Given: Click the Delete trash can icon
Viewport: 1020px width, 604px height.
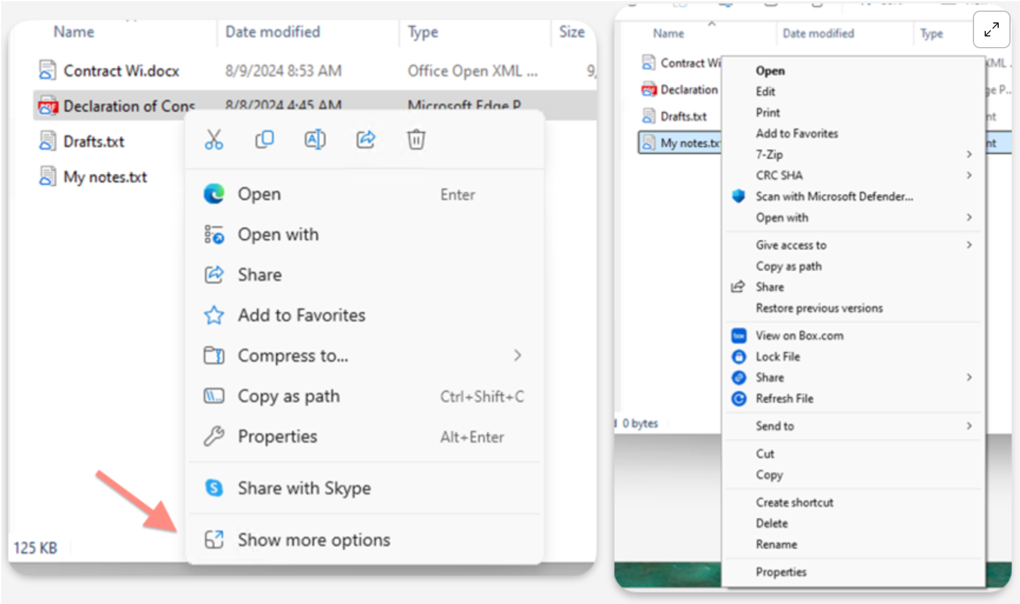Looking at the screenshot, I should (416, 140).
